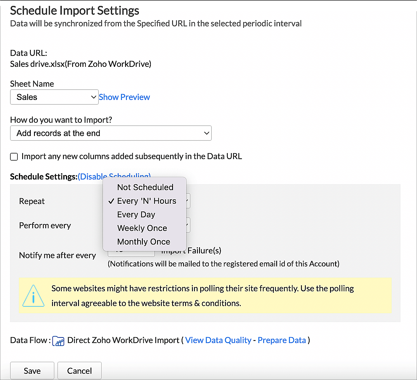Click the Repeat dropdown arrow behind the menu
Screen dimensions: 417x380
pos(188,201)
